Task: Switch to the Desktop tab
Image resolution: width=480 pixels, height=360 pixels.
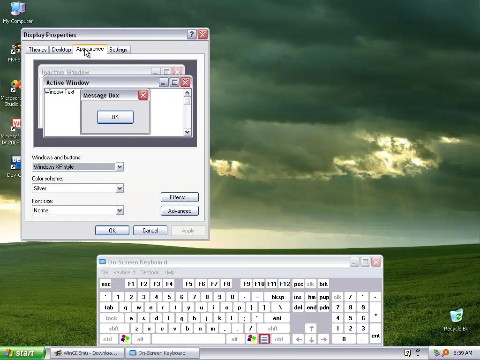Action: [61, 50]
